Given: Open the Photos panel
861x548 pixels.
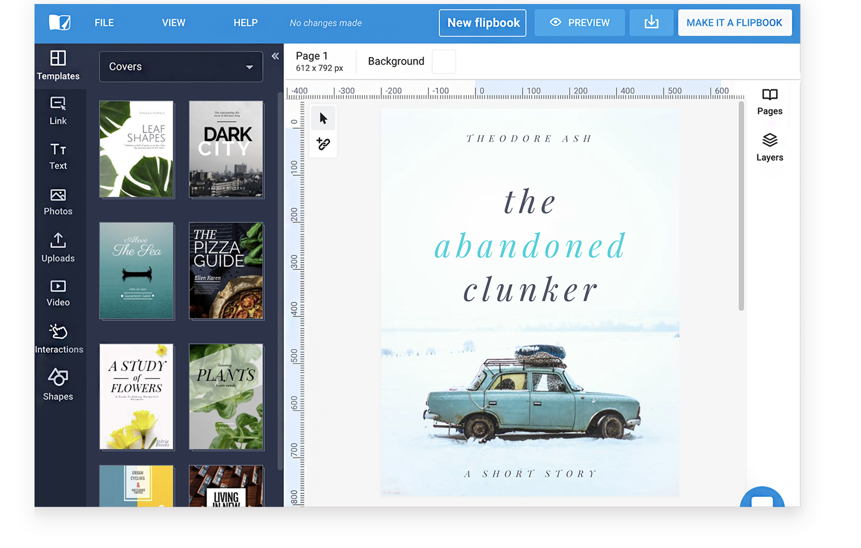Looking at the screenshot, I should click(58, 201).
